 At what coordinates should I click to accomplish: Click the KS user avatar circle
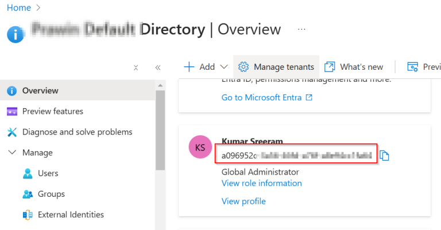(x=200, y=148)
